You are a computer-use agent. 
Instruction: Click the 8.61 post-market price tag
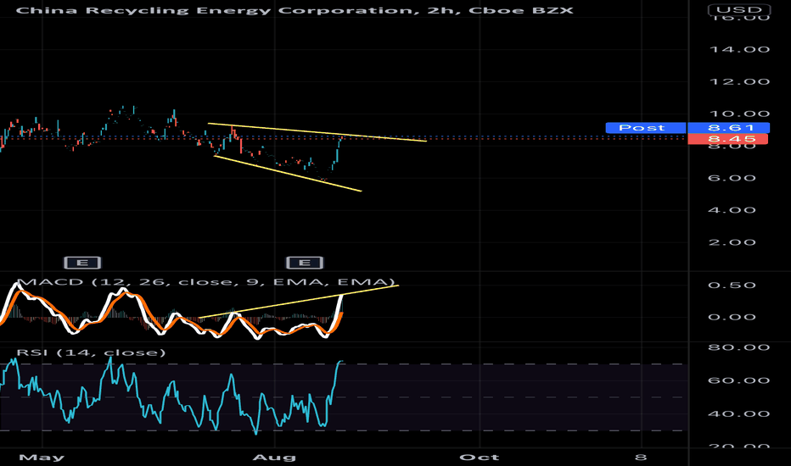coord(728,127)
